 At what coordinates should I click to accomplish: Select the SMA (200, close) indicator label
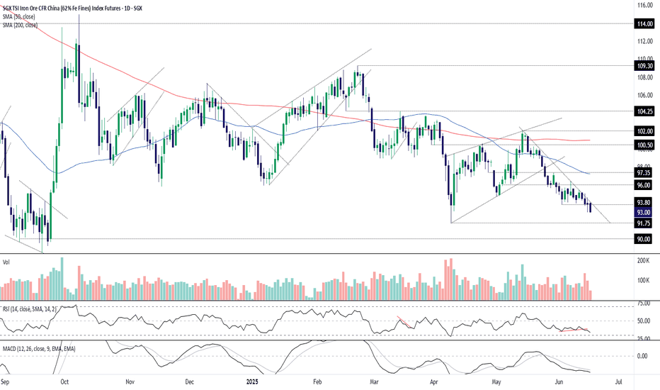[21, 25]
